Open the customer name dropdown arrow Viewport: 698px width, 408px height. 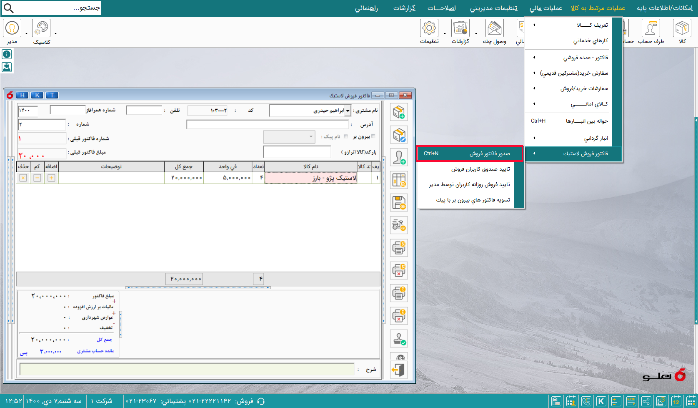click(348, 111)
